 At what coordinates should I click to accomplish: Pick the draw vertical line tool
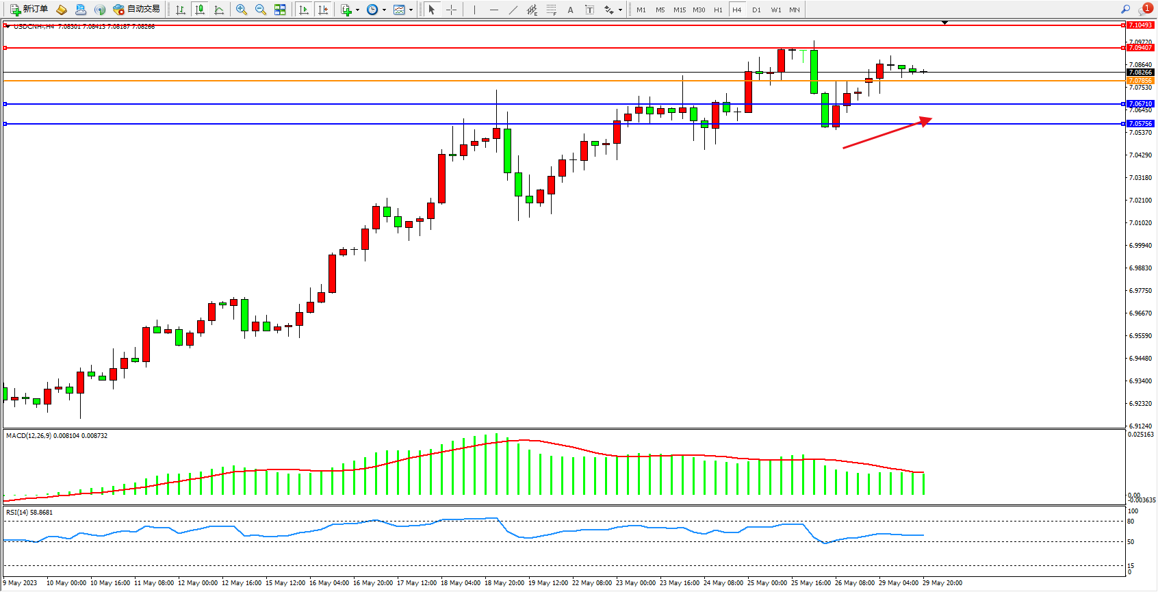click(474, 10)
